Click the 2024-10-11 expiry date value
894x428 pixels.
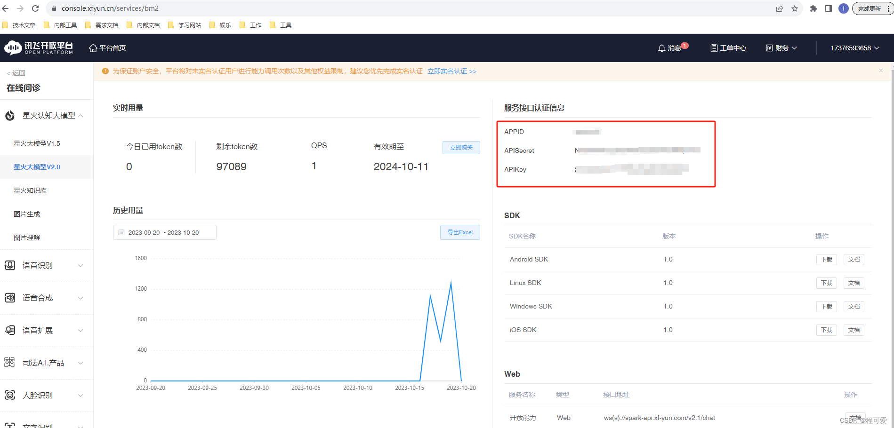coord(401,166)
